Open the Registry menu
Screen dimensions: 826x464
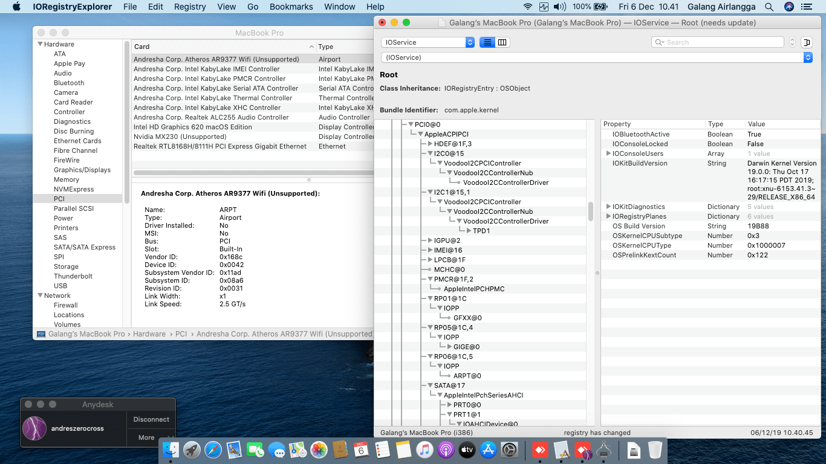point(190,7)
